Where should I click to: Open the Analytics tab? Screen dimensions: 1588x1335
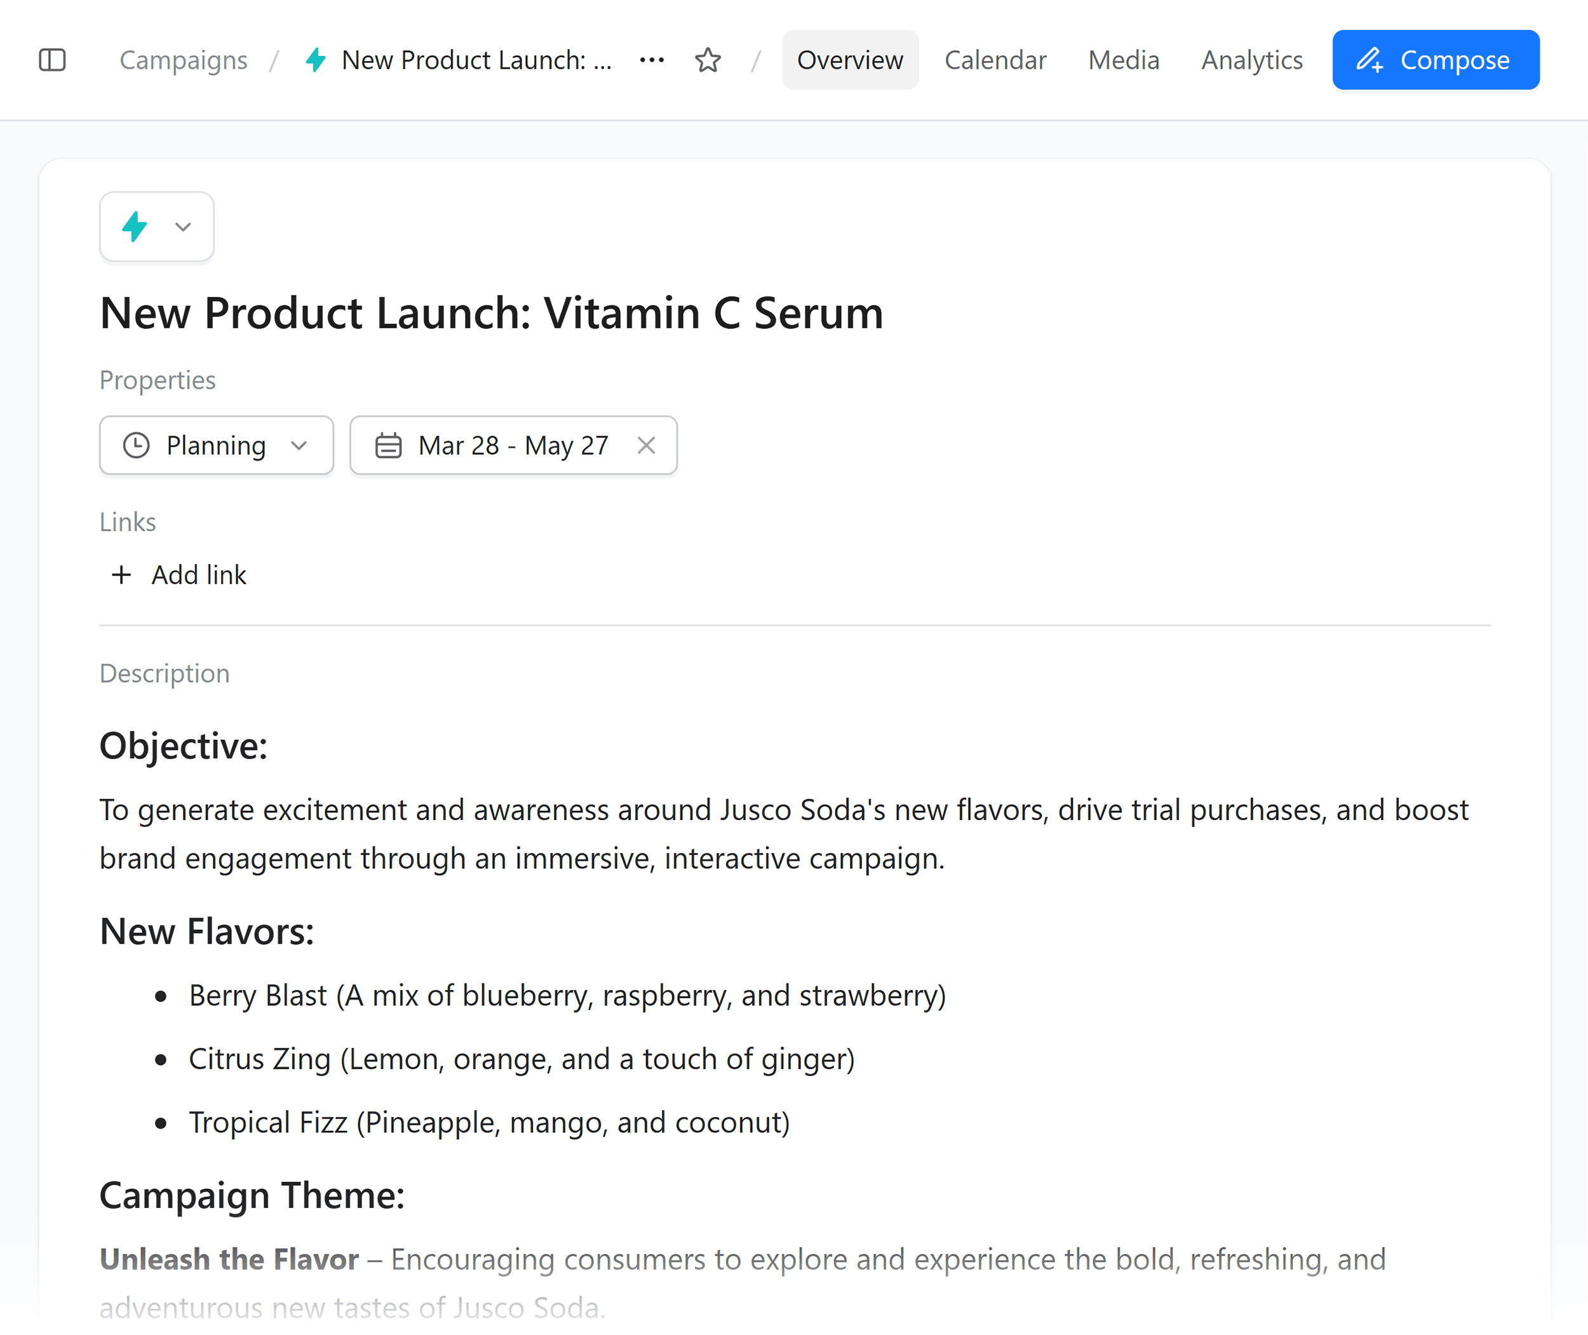(1251, 60)
